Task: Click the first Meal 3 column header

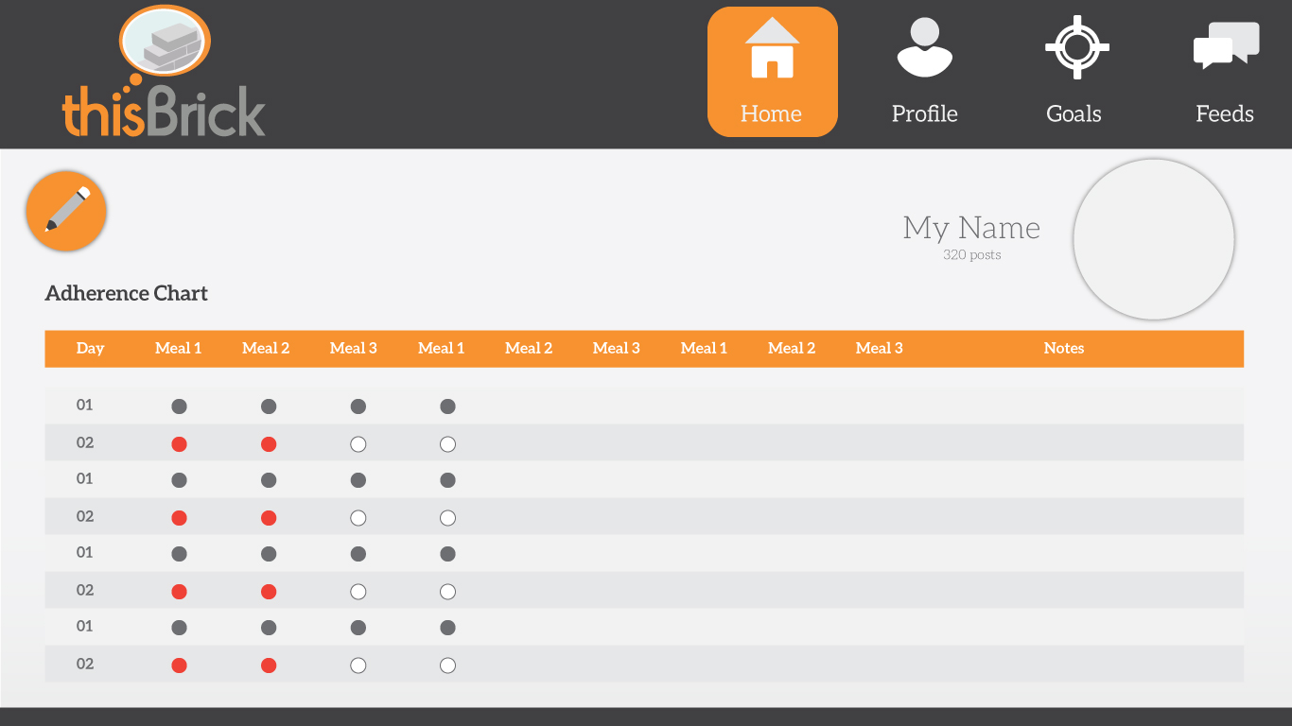Action: coord(354,349)
